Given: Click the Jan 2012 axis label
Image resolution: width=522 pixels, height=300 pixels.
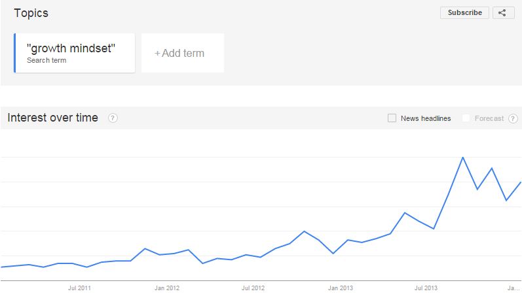Looking at the screenshot, I should (x=167, y=288).
